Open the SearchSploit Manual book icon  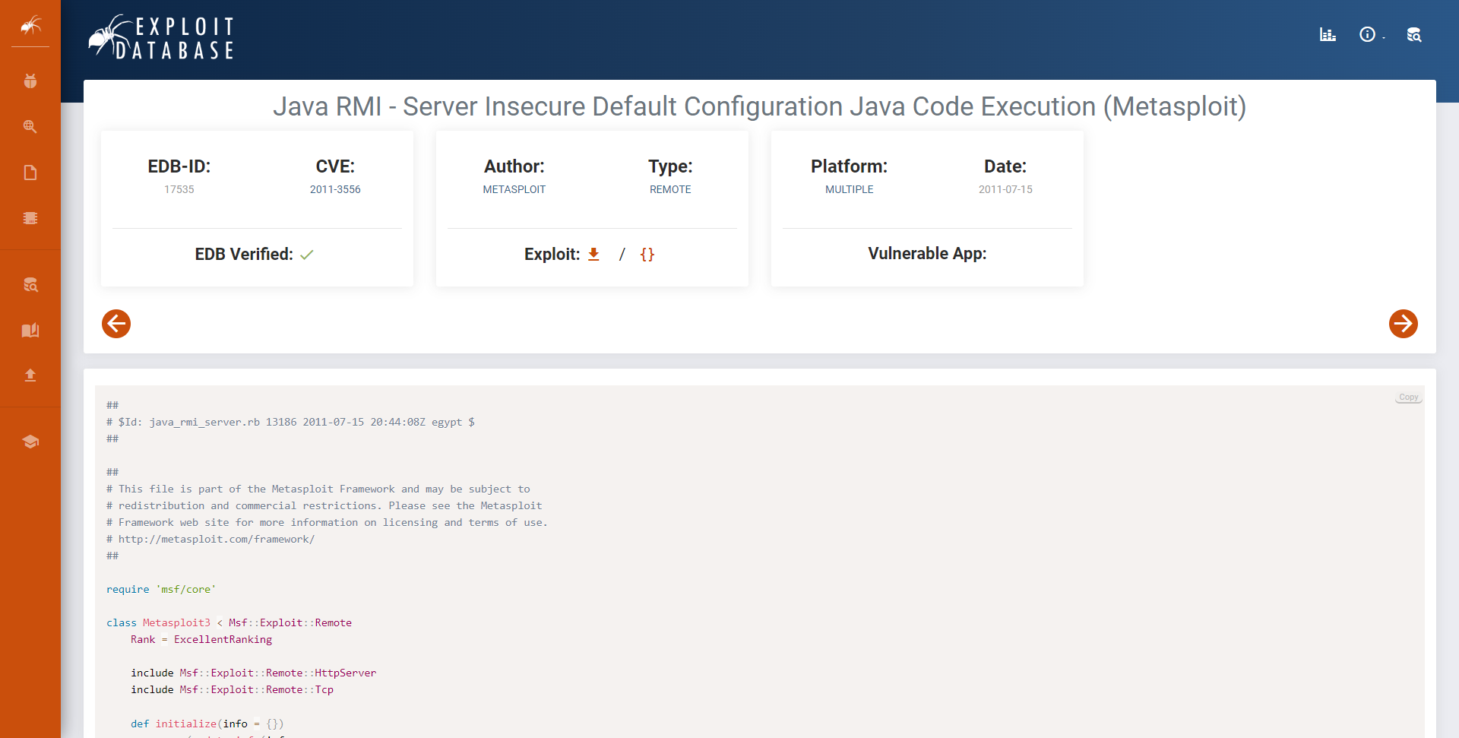click(30, 330)
